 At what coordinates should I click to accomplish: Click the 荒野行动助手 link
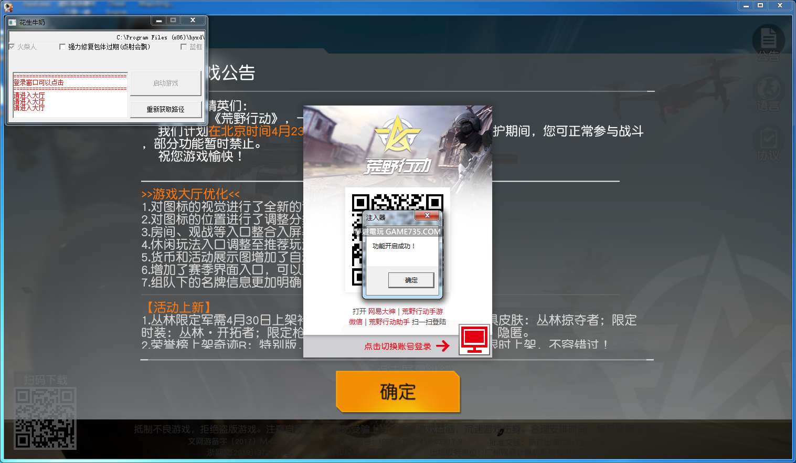(389, 322)
